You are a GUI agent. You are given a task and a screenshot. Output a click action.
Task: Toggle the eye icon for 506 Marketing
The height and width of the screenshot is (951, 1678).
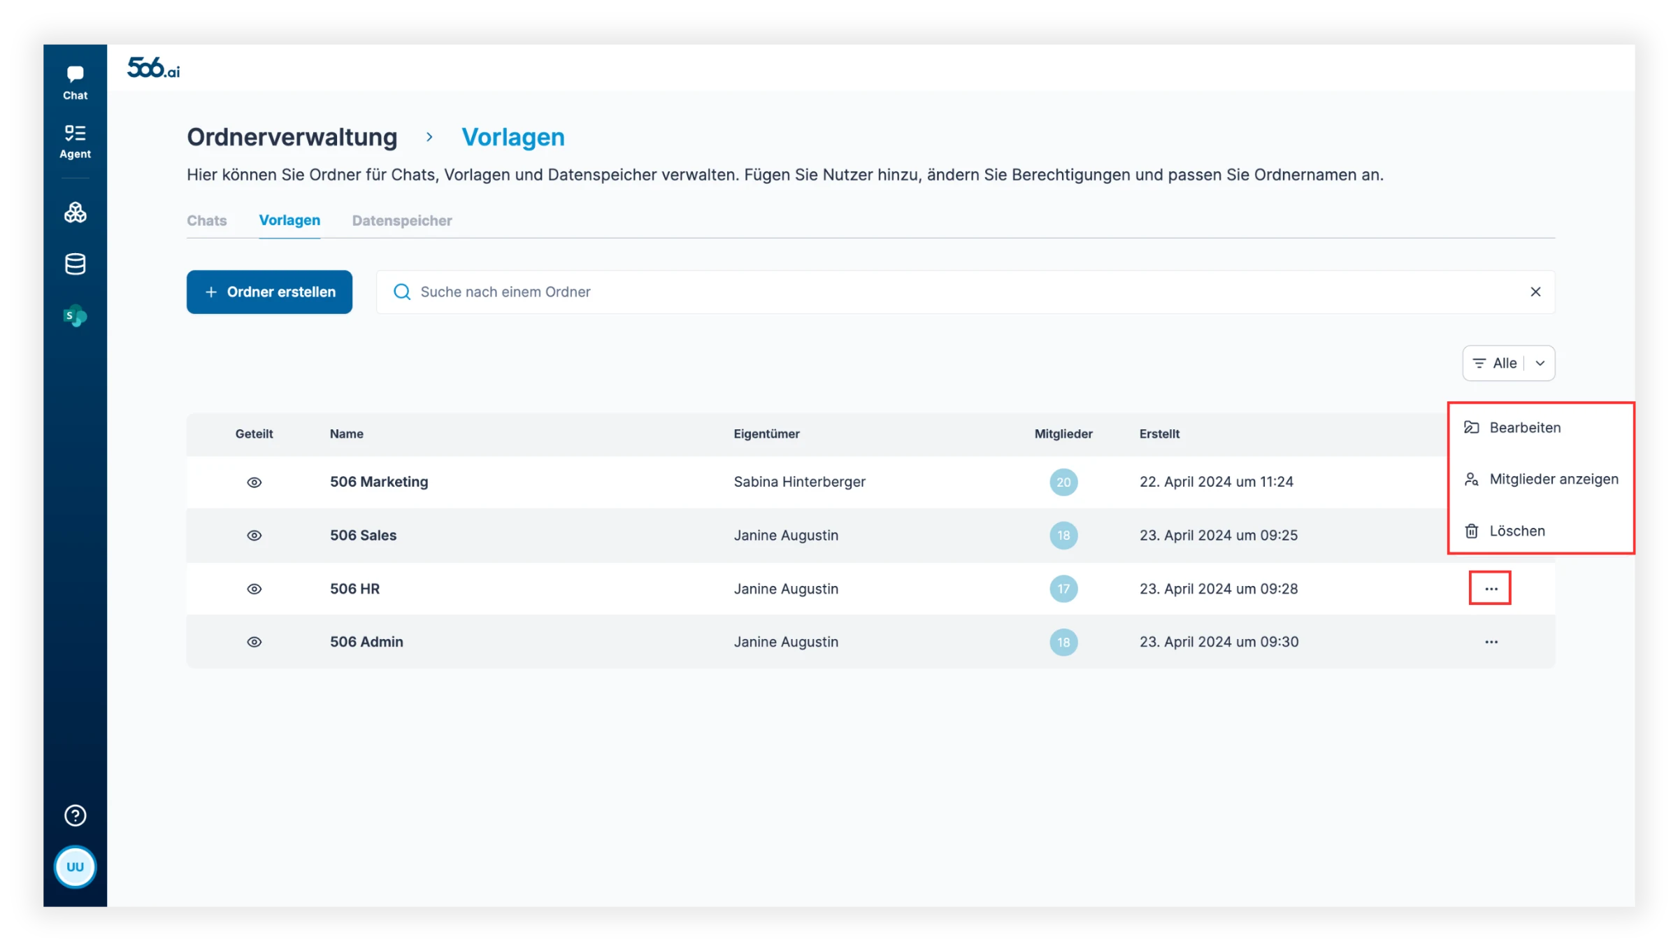254,482
